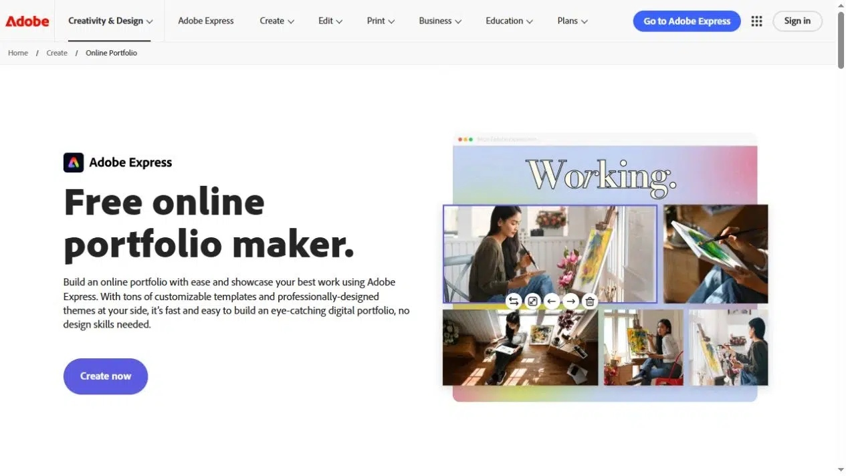Select the highlighted woman painting photo
This screenshot has height=476, width=846.
550,254
